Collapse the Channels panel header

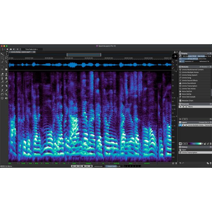(x=195, y=104)
